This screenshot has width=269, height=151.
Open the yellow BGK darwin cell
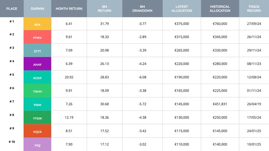click(x=37, y=24)
